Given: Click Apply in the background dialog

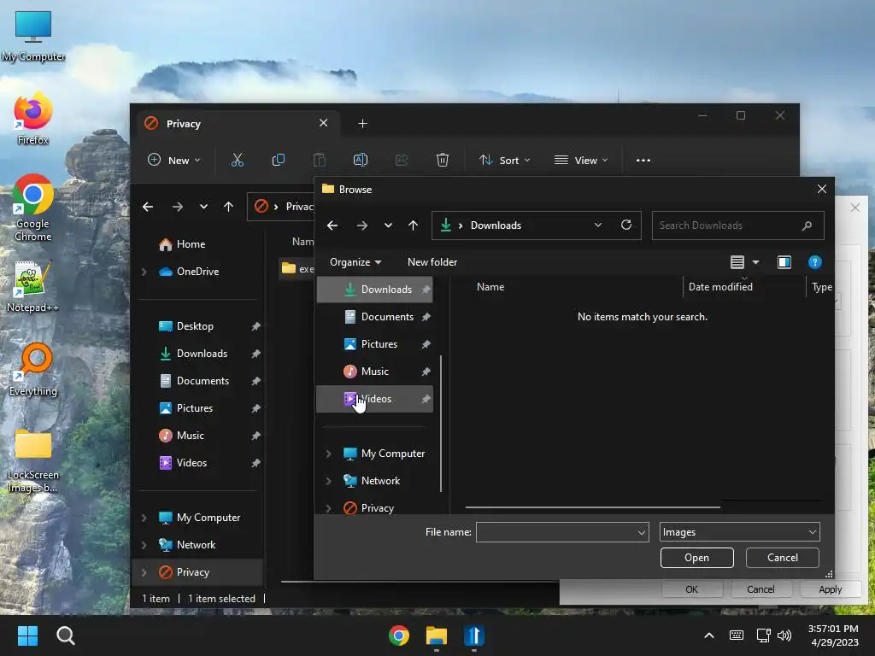Looking at the screenshot, I should pyautogui.click(x=830, y=589).
